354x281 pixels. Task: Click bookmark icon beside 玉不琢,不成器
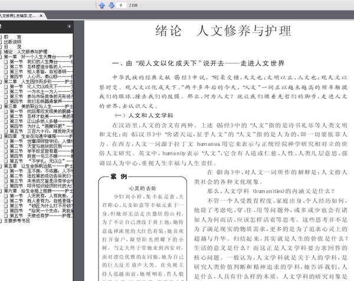6,171
